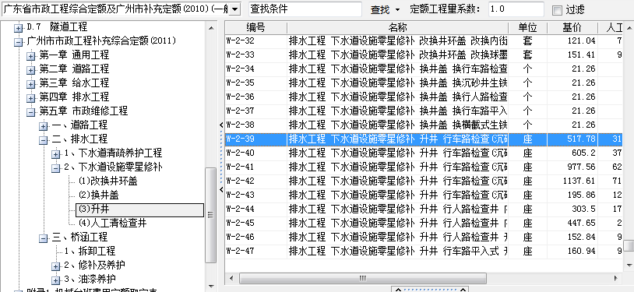Select D.7 隧道工程 label

click(x=57, y=27)
